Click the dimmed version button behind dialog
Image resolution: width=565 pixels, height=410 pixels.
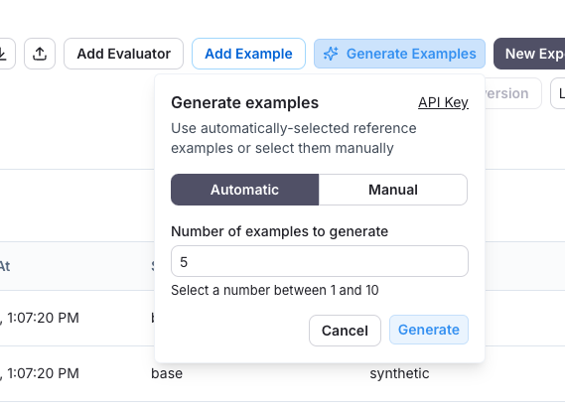[513, 93]
